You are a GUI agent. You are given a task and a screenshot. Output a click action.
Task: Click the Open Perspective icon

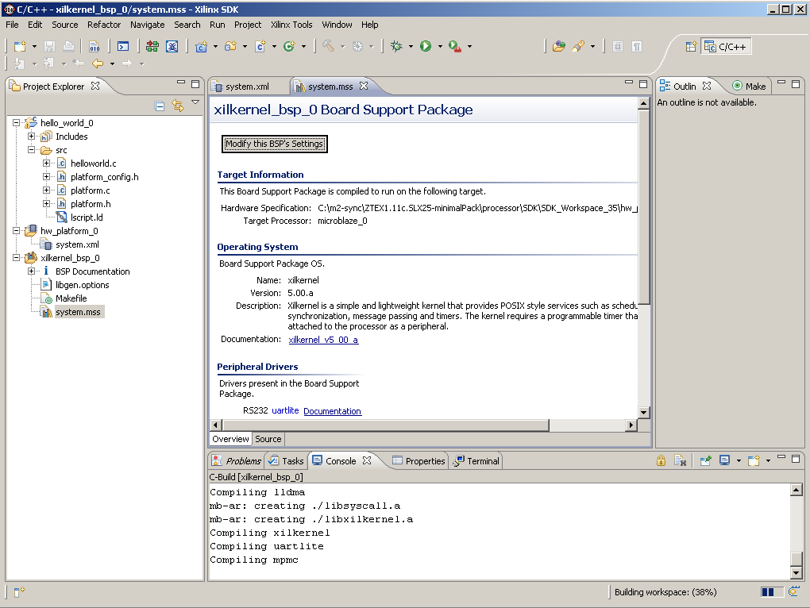coord(691,47)
